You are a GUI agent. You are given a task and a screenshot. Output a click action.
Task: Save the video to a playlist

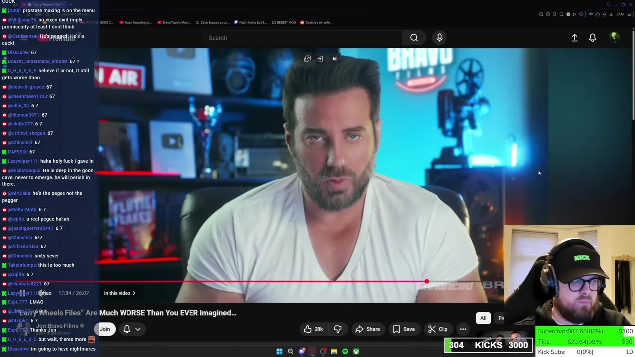tap(404, 329)
